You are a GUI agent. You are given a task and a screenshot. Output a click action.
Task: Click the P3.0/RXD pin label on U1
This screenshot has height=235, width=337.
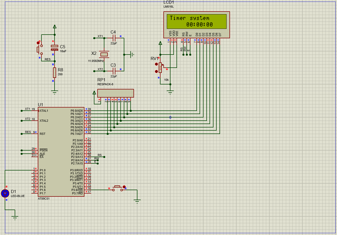point(77,170)
